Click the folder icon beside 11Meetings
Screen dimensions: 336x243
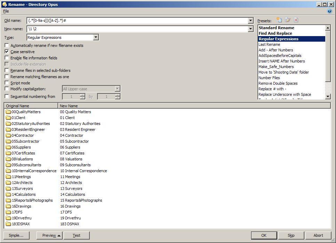click(x=8, y=177)
